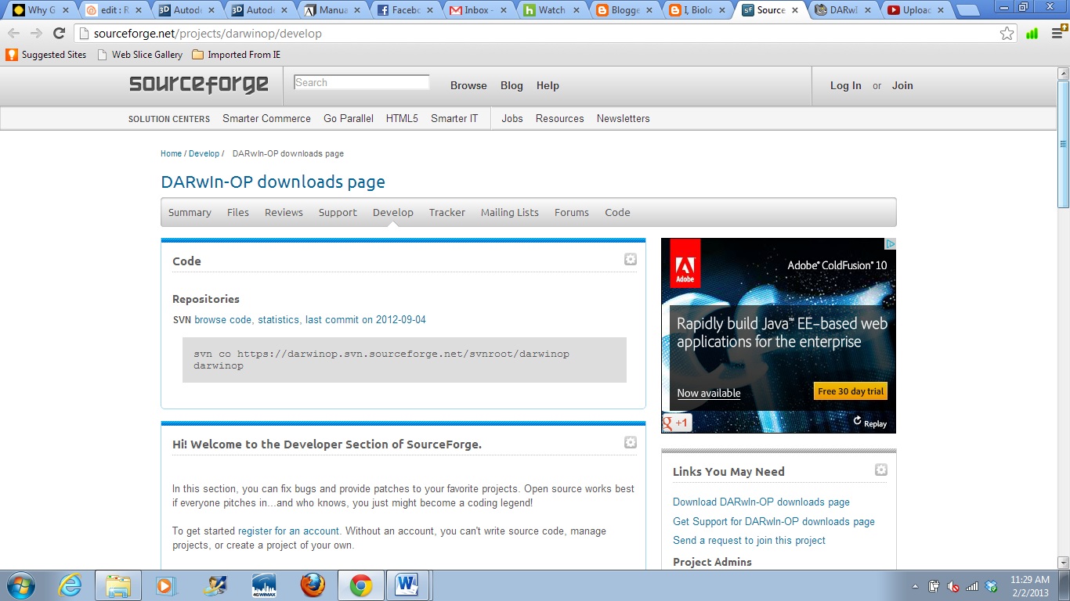Click last commit on 2012-09-04 link
Screen dimensions: 1070x601
click(x=366, y=319)
